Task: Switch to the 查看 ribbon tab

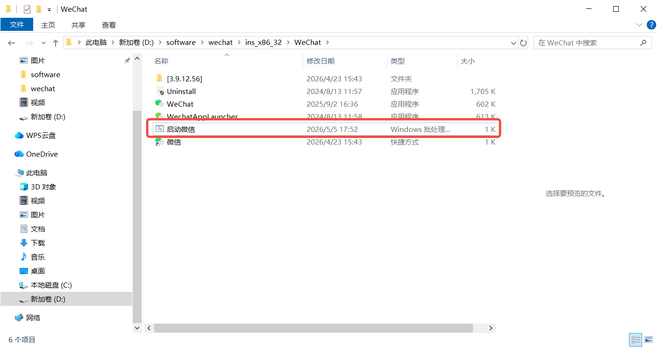Action: [109, 25]
